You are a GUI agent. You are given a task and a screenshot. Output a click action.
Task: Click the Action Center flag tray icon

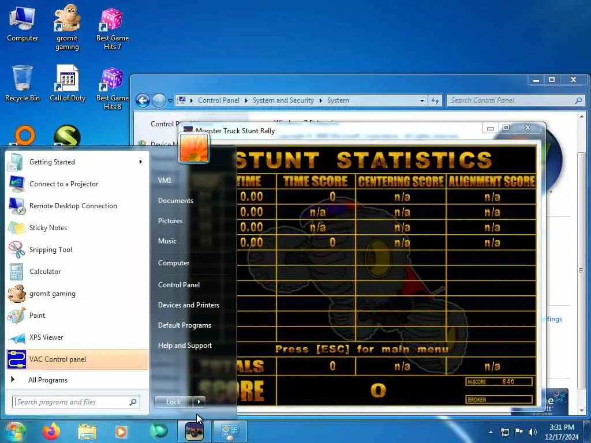519,431
